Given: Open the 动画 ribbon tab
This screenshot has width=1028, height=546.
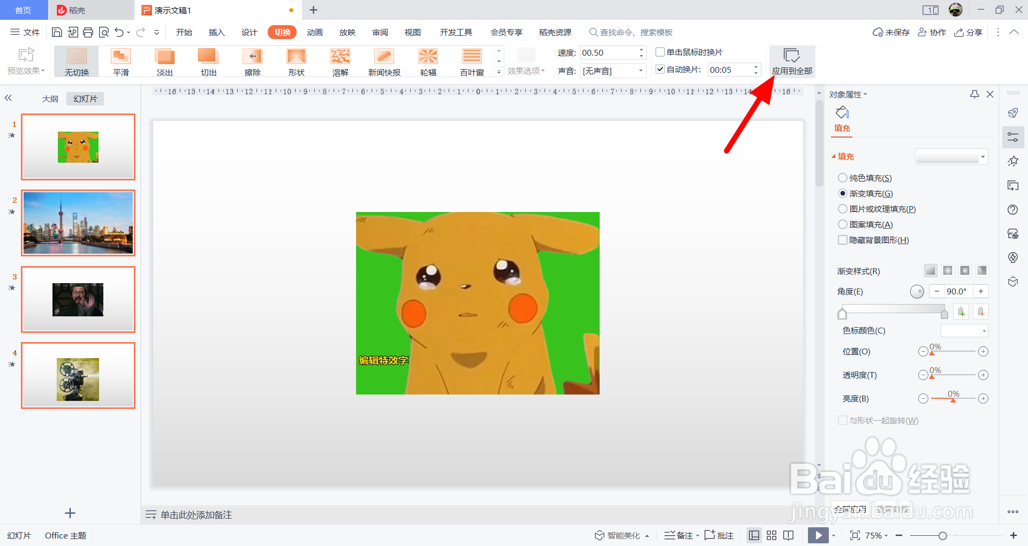Looking at the screenshot, I should (315, 32).
